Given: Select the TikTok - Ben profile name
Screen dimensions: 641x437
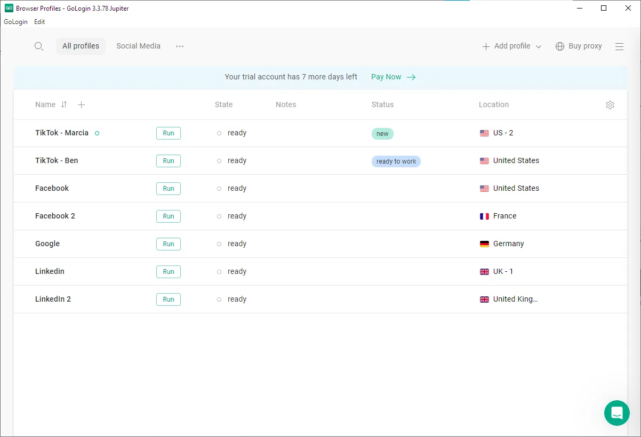Looking at the screenshot, I should (57, 160).
